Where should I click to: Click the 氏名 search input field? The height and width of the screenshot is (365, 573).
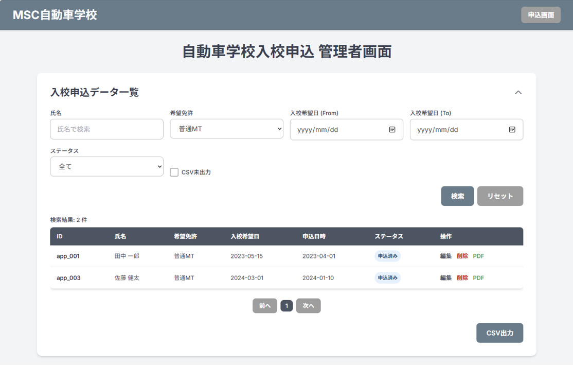[x=106, y=129]
